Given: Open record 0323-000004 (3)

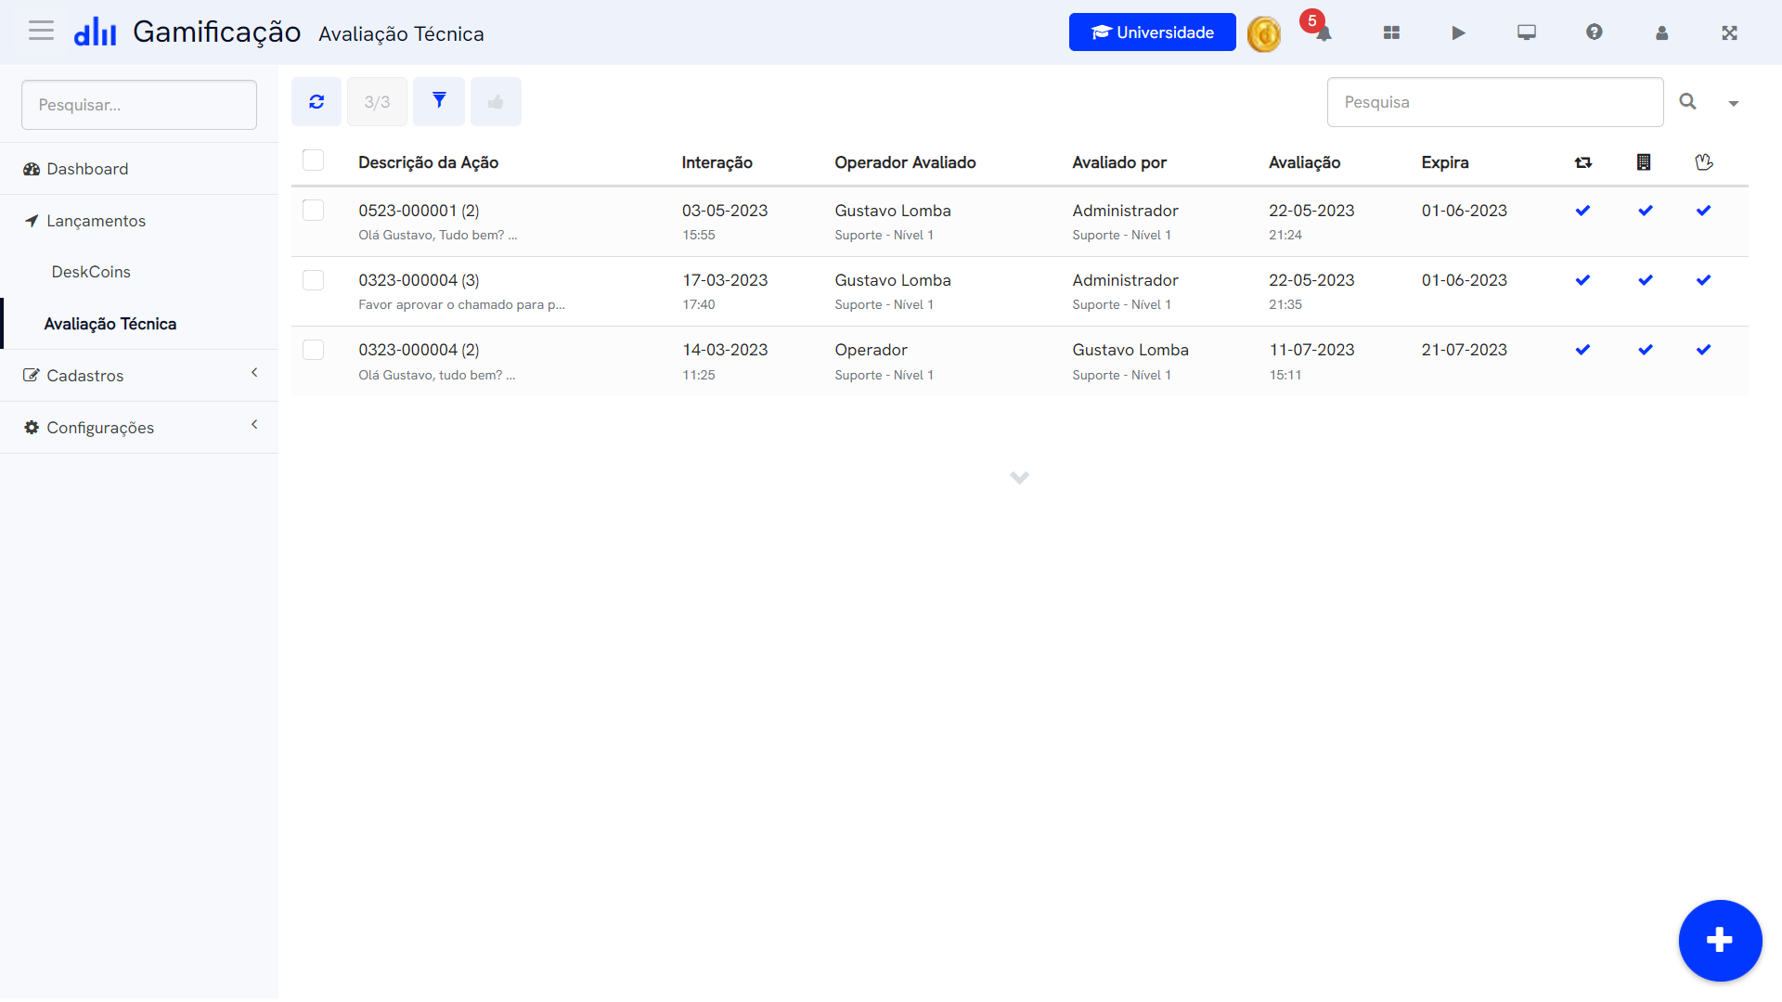Looking at the screenshot, I should pos(419,280).
